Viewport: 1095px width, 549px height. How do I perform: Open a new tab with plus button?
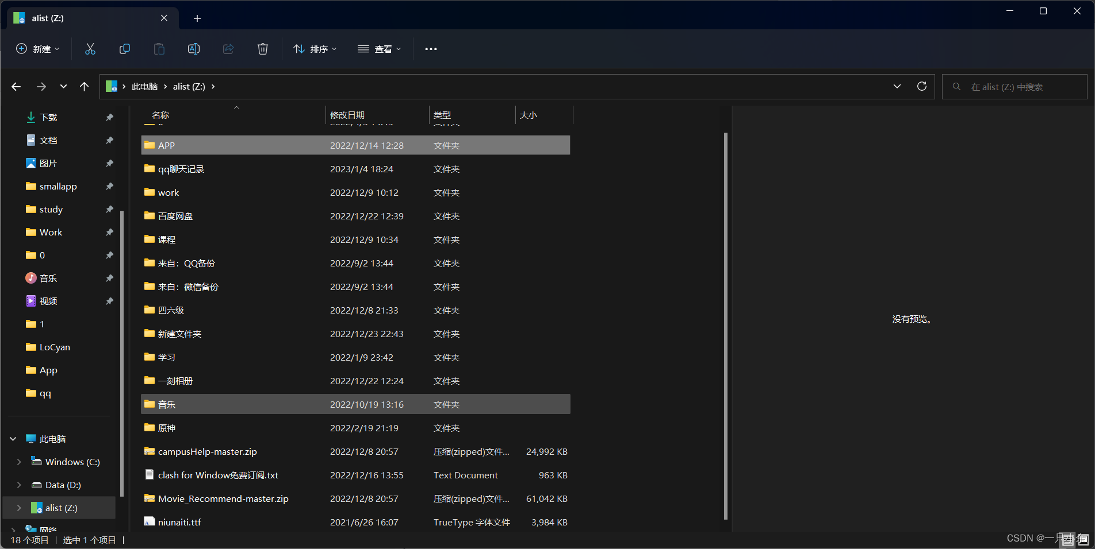pyautogui.click(x=197, y=18)
